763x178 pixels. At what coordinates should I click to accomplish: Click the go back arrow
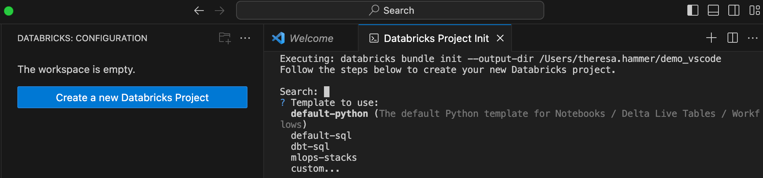coord(199,11)
